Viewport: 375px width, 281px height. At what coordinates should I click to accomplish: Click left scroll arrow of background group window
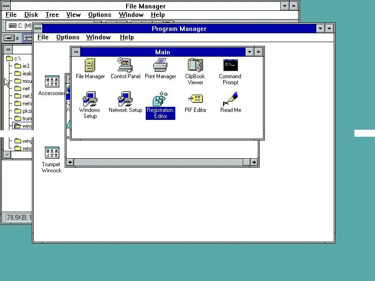(70, 162)
